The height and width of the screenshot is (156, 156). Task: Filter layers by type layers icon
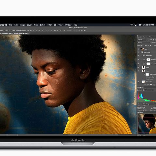(x=154, y=40)
